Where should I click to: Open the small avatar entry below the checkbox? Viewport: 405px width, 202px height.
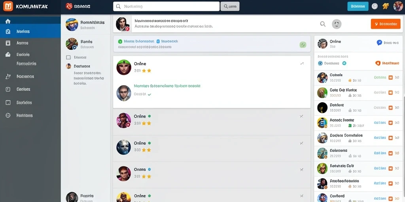(x=68, y=66)
